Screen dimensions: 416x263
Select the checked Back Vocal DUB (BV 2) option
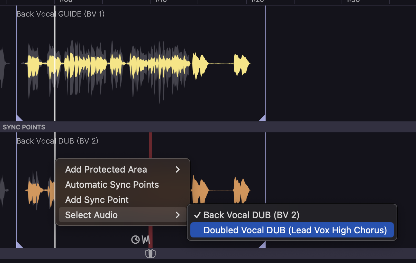[x=251, y=215]
